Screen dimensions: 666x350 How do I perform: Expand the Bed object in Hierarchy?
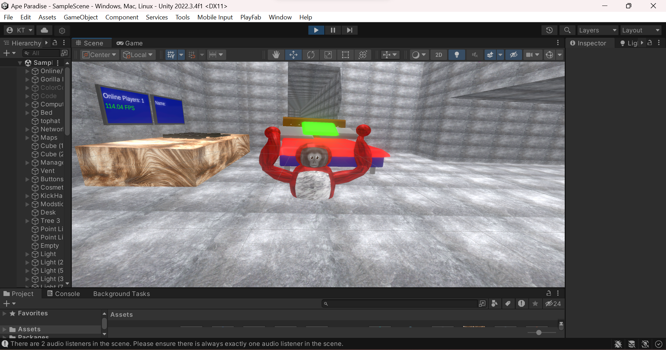tap(27, 113)
